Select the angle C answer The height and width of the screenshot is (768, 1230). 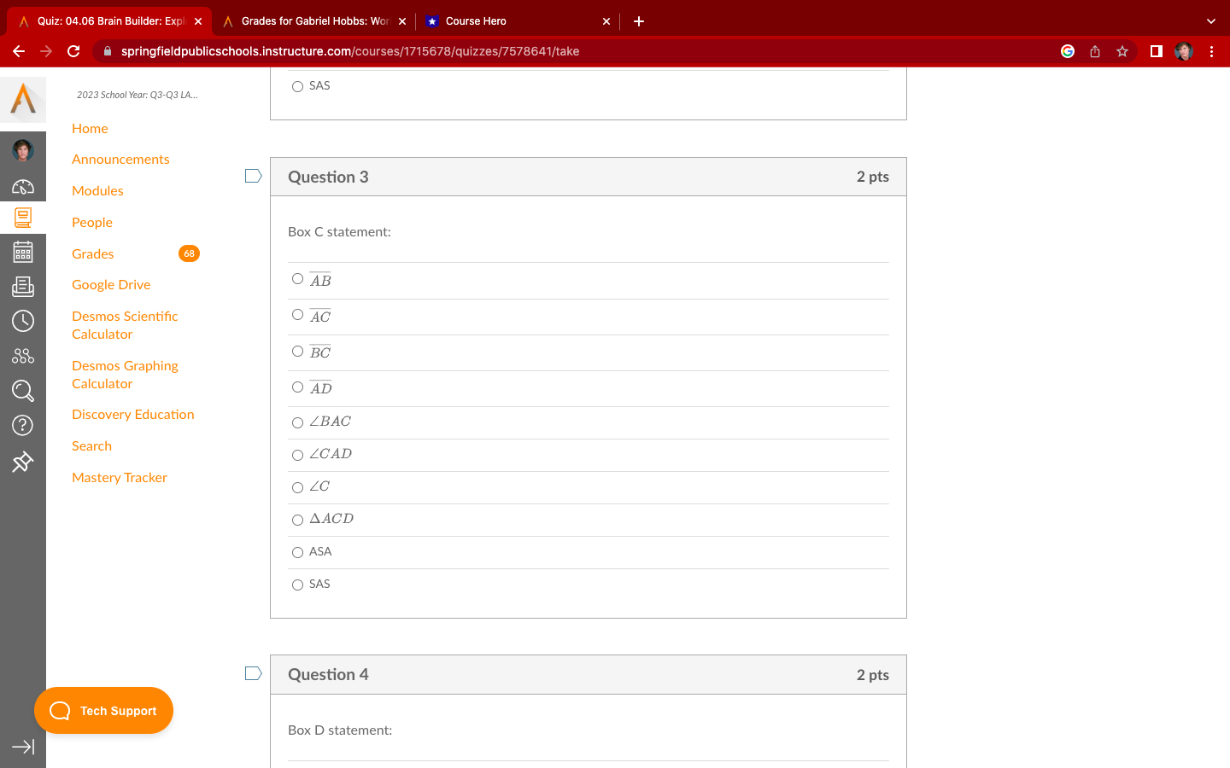(297, 487)
